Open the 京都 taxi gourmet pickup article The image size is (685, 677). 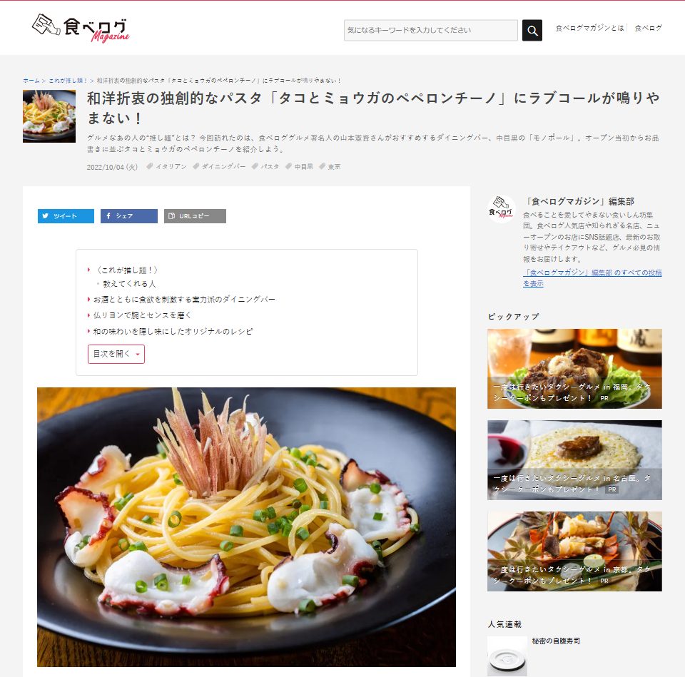click(574, 551)
